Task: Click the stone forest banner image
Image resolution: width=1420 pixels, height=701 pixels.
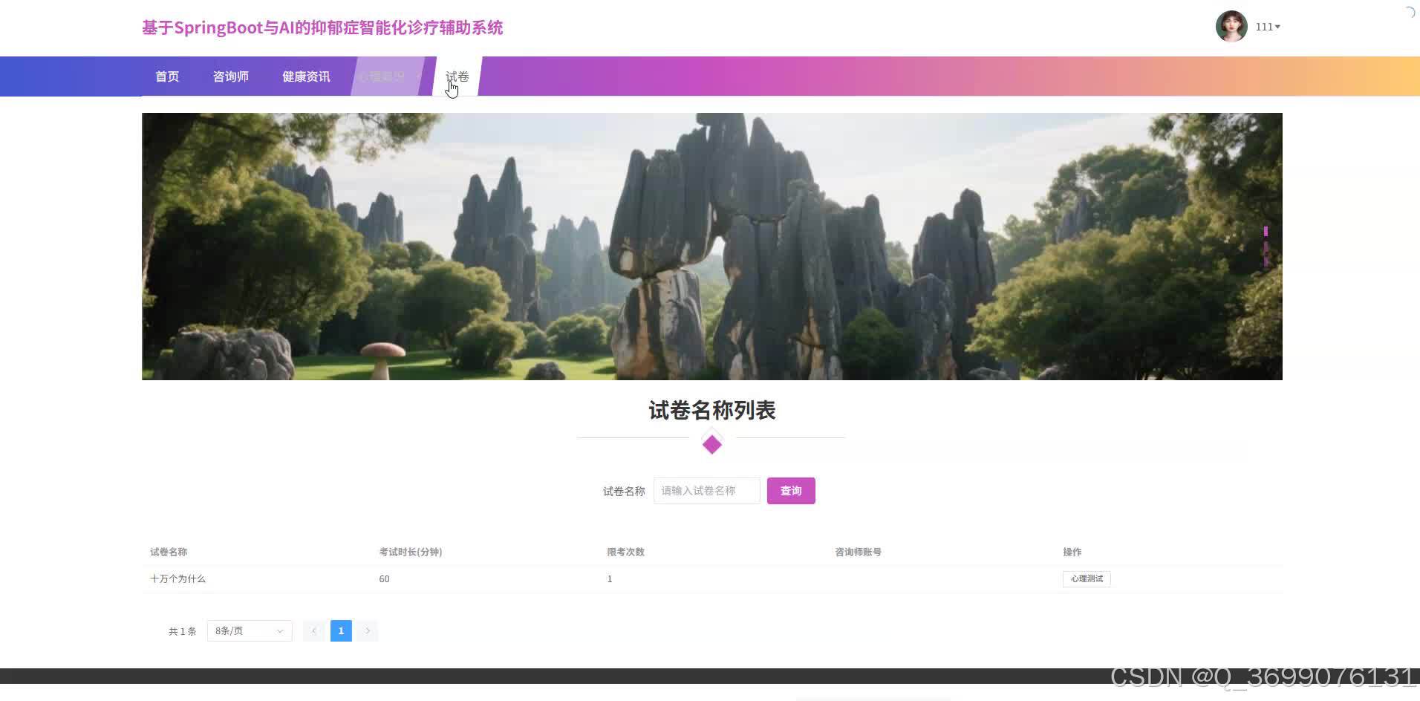Action: click(711, 247)
